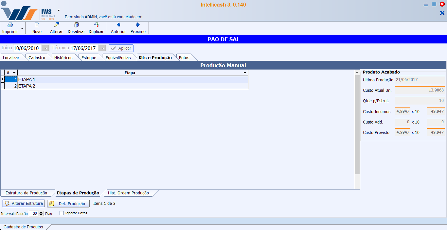The height and width of the screenshot is (230, 447).
Task: Open the Hist. Ordem Produção tab
Action: pyautogui.click(x=128, y=193)
